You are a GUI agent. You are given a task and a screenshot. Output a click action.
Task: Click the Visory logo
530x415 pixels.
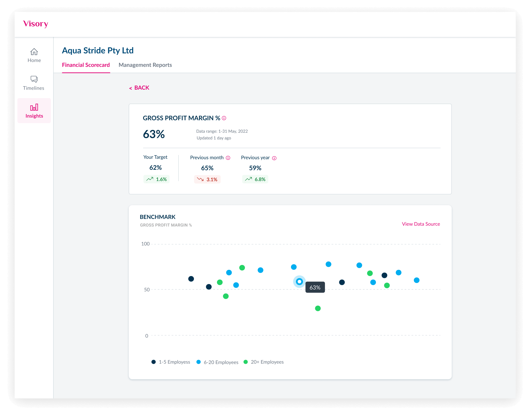point(36,24)
